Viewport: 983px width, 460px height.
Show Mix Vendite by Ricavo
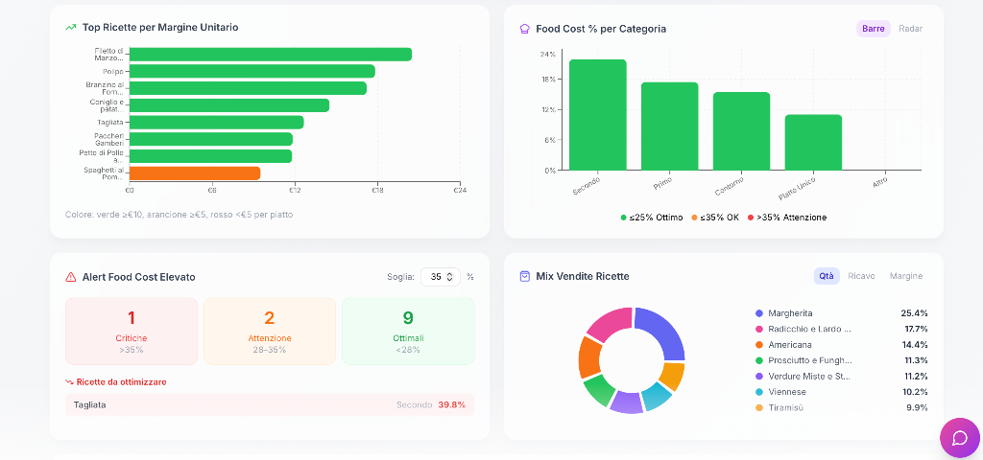point(861,276)
